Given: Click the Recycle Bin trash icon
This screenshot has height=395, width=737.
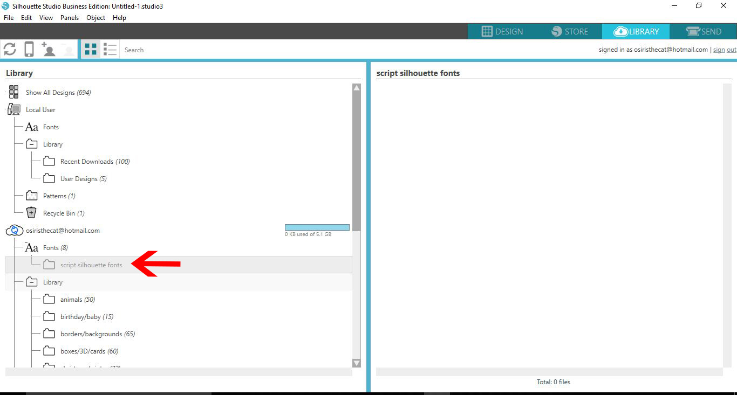Looking at the screenshot, I should 31,213.
